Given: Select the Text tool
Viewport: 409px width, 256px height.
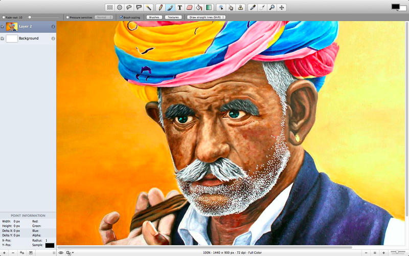Looking at the screenshot, I should (180, 8).
